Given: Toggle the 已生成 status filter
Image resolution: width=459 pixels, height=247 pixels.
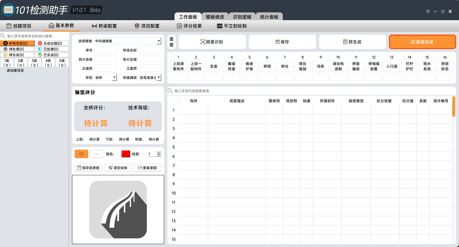Looking at the screenshot, I should [52, 55].
